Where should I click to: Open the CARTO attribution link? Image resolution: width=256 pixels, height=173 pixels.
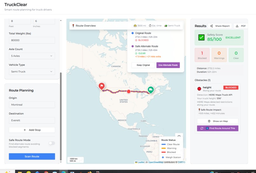tap(181, 162)
